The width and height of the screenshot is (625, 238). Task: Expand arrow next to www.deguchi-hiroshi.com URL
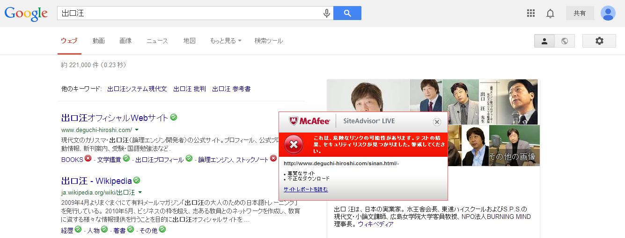pos(137,130)
